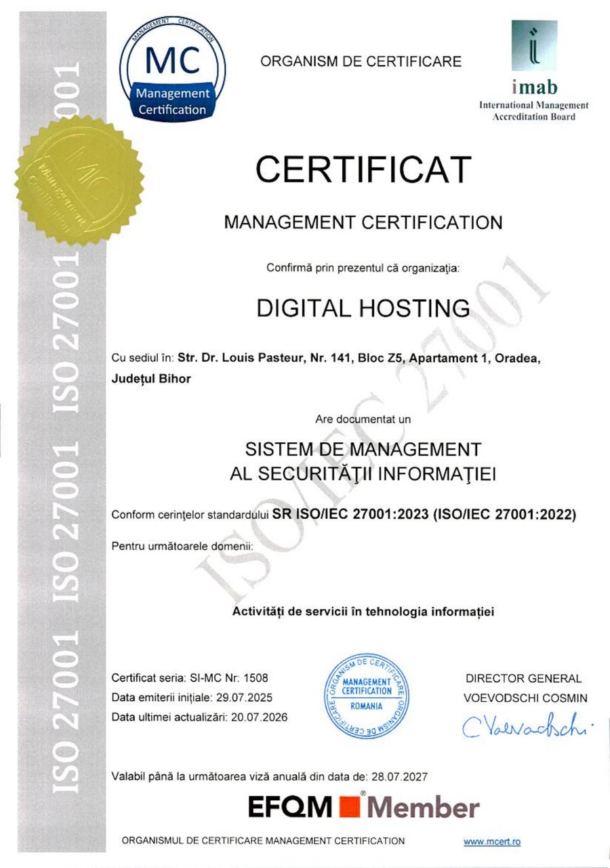The width and height of the screenshot is (610, 868).
Task: Click Certificat seria SI-MC Nr: 1508
Action: tap(190, 678)
